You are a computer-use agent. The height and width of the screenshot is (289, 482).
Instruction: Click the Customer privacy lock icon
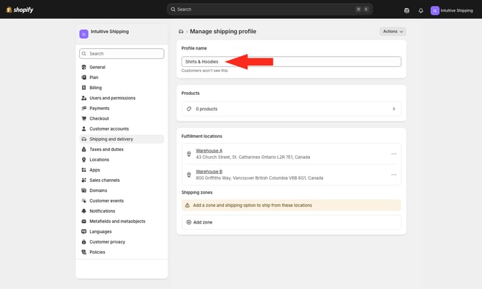click(83, 242)
